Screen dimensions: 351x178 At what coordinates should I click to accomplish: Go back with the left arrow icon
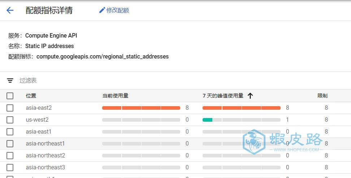tap(10, 10)
